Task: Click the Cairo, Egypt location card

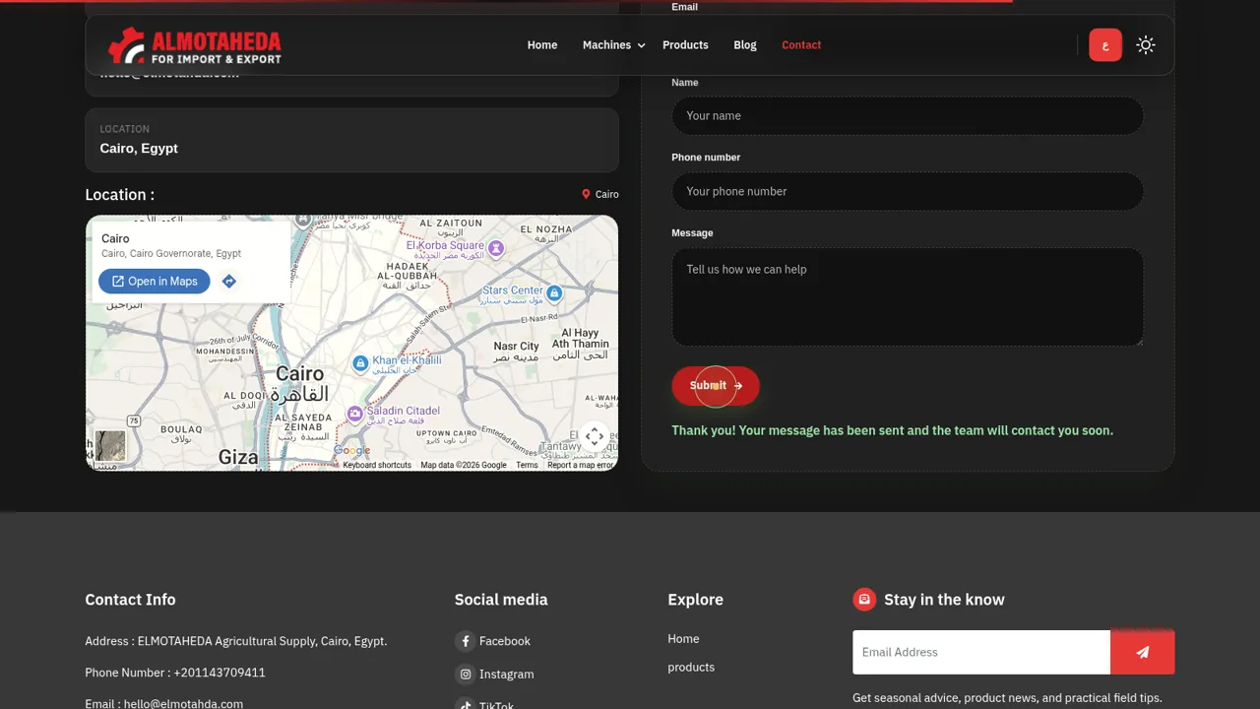Action: (351, 140)
